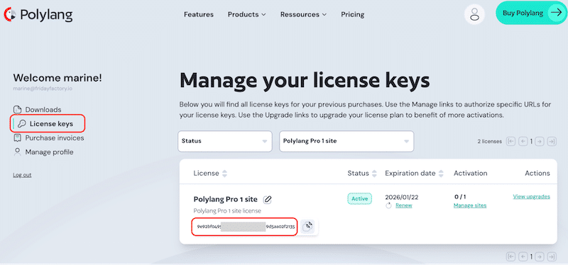Expand the Ressources menu
568x265 pixels.
click(303, 14)
